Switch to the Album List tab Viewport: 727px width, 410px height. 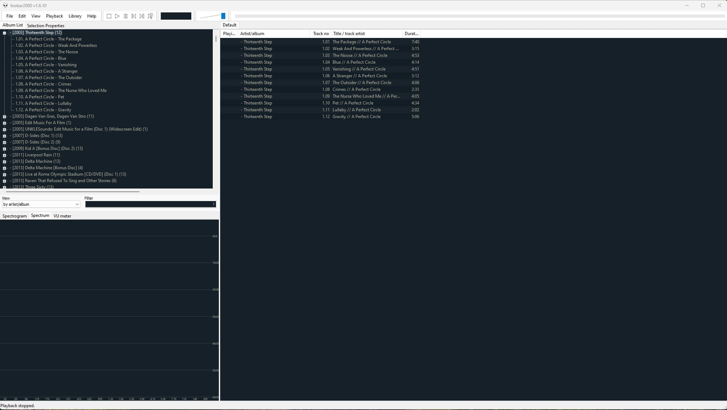[x=13, y=25]
